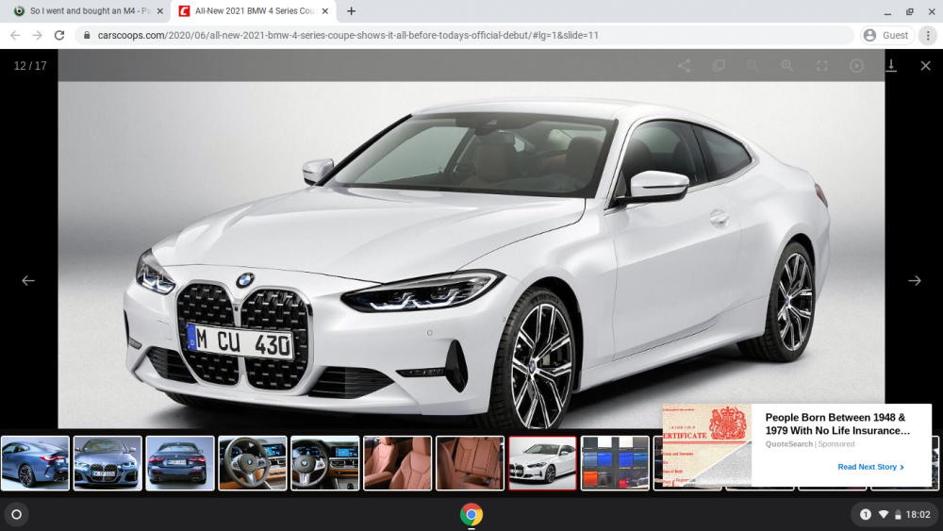The image size is (943, 531).
Task: Open the multi-color collage thumbnail
Action: (615, 463)
